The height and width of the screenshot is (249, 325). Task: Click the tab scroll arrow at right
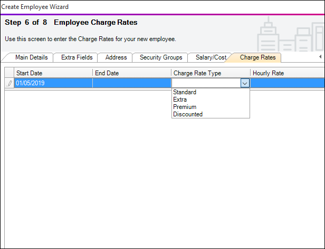tap(320, 56)
